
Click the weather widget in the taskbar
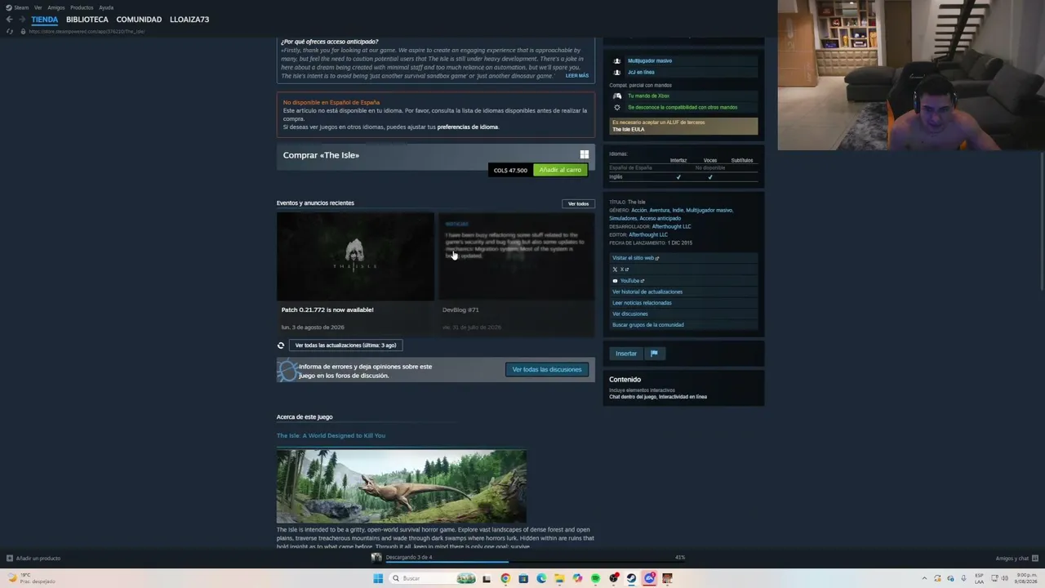click(x=32, y=578)
